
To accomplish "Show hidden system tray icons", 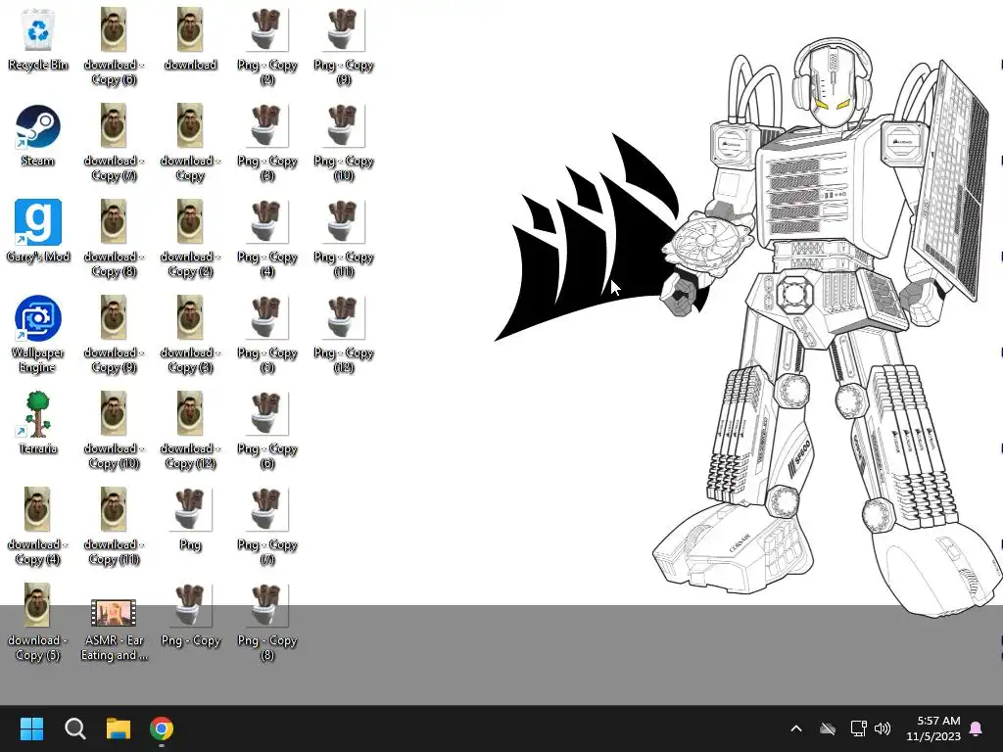I will (796, 728).
